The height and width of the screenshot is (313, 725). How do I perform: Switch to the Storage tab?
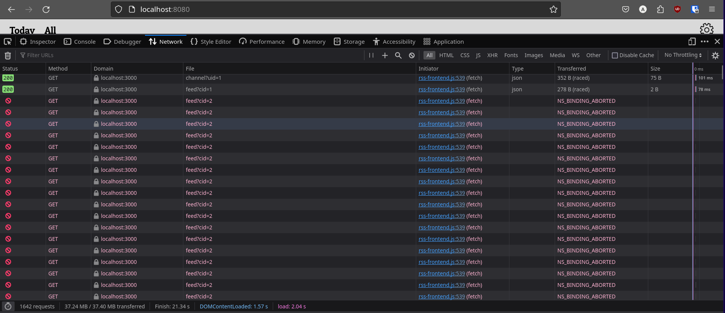click(x=349, y=41)
